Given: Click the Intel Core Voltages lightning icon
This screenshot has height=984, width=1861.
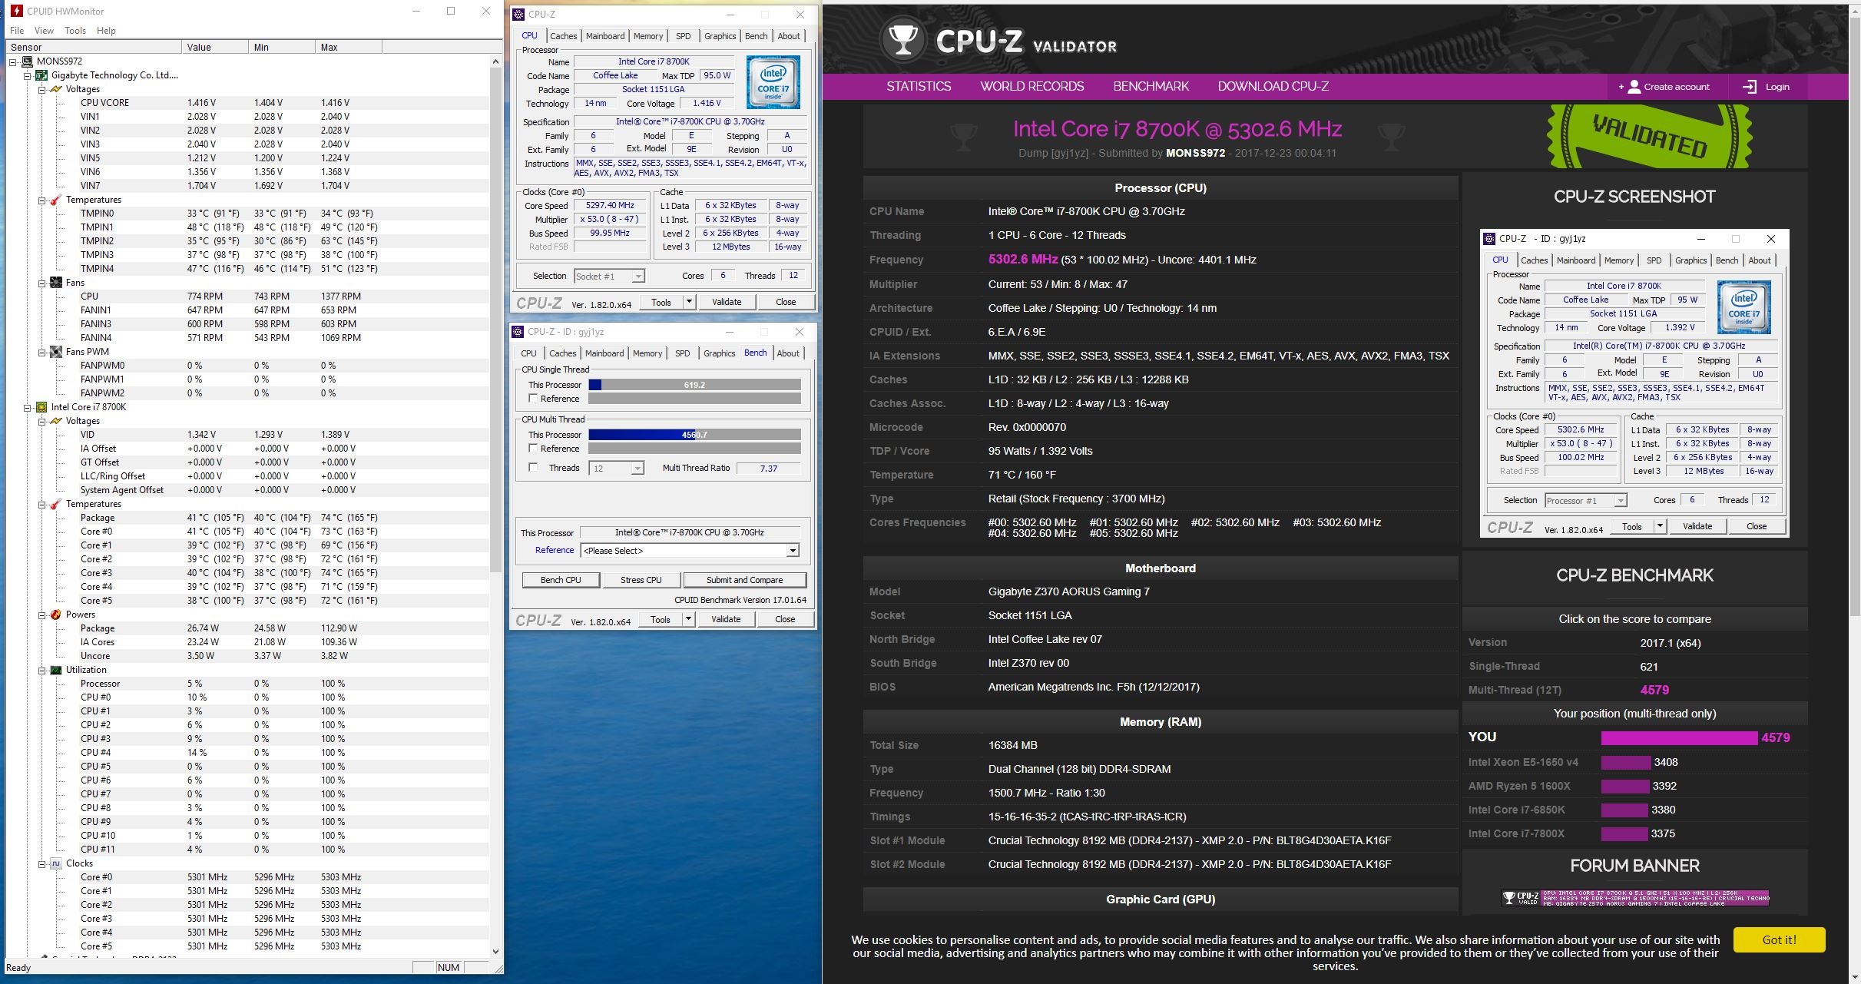Looking at the screenshot, I should click(x=56, y=421).
